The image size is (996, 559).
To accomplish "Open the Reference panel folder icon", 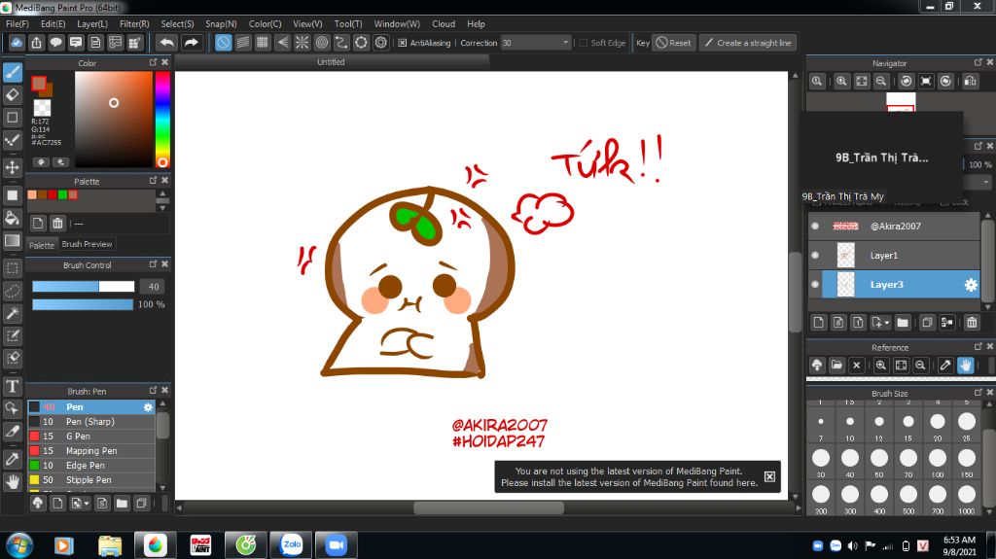I will pyautogui.click(x=836, y=366).
